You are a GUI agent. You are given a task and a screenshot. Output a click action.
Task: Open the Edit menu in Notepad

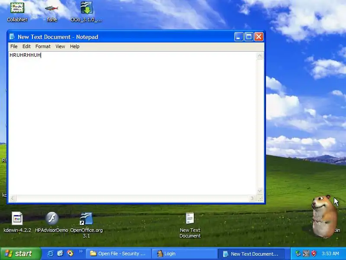pos(26,46)
